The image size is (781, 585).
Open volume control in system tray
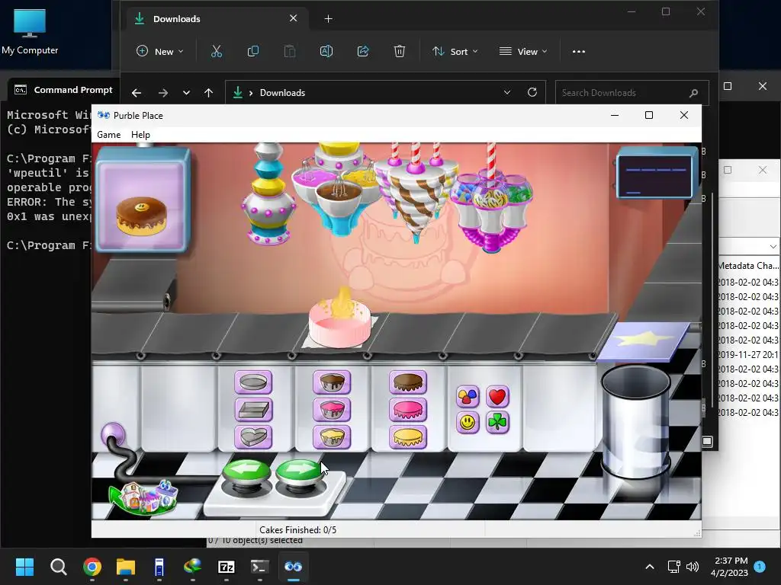(x=693, y=567)
